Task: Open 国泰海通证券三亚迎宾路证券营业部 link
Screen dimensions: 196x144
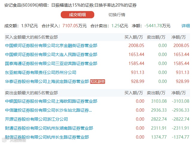Action: 51,63
